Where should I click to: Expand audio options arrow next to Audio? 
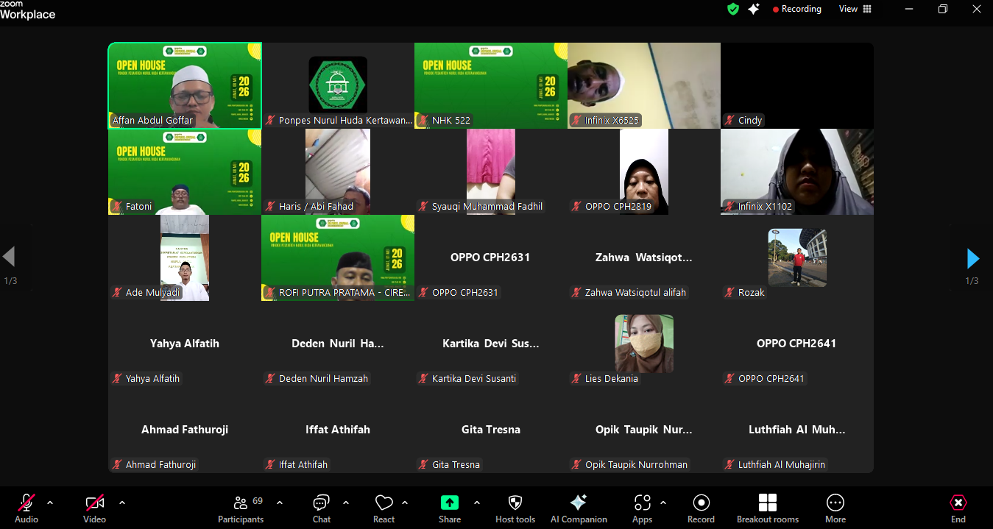(x=50, y=503)
